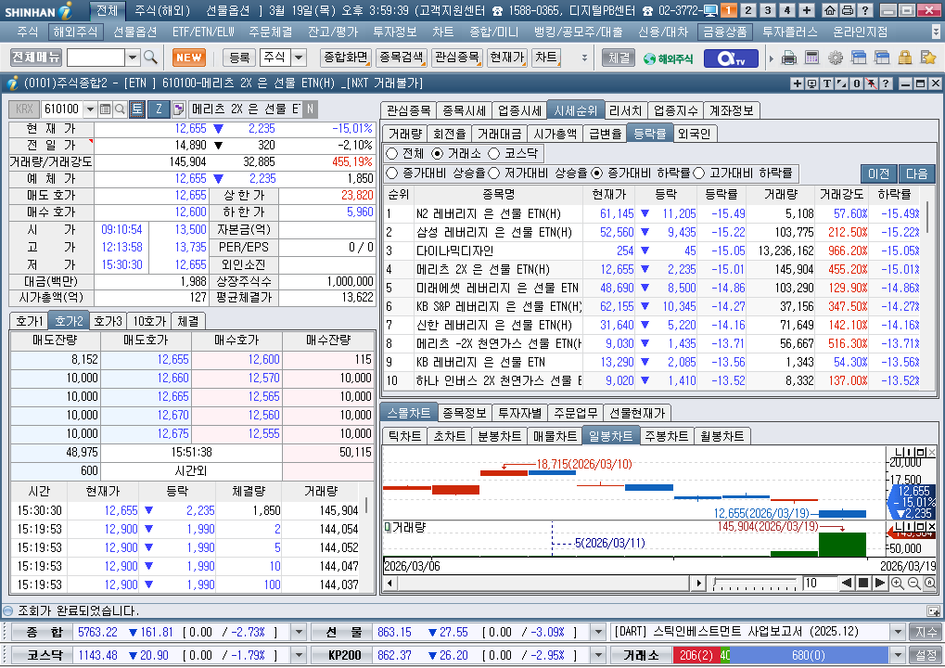Open the 종합 index ticker dropdown
This screenshot has height=668, width=945.
pos(299,632)
